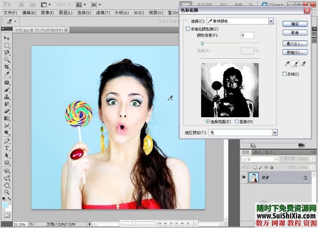Click the 存储(S)... save button
318x228 pixels.
(295, 52)
